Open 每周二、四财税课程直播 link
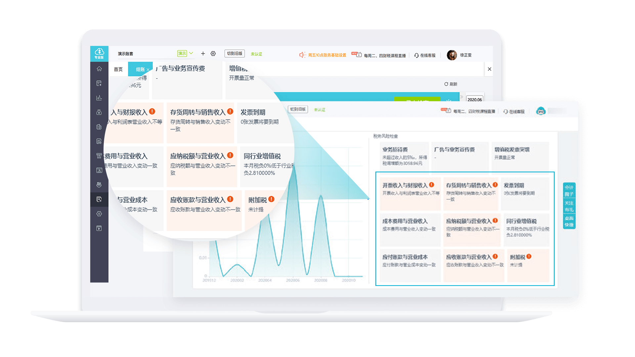This screenshot has height=357, width=635. click(x=384, y=56)
